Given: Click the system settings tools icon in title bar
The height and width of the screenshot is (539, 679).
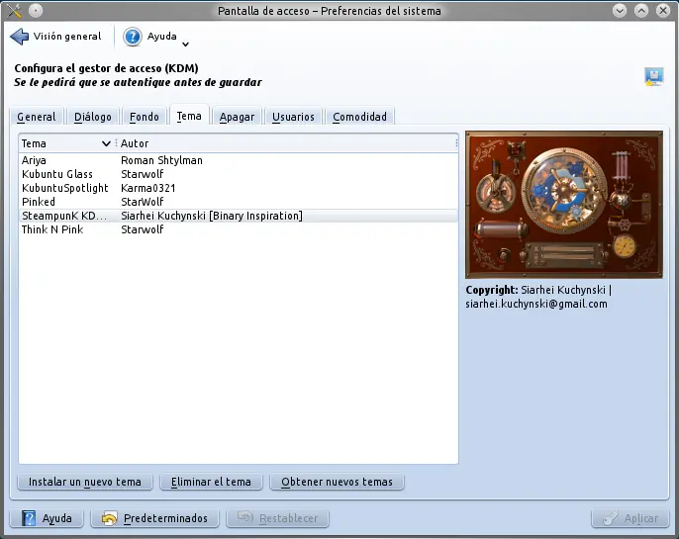Looking at the screenshot, I should (x=14, y=10).
